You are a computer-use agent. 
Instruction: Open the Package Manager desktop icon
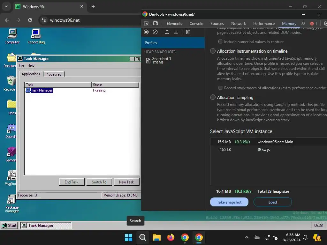[12, 203]
